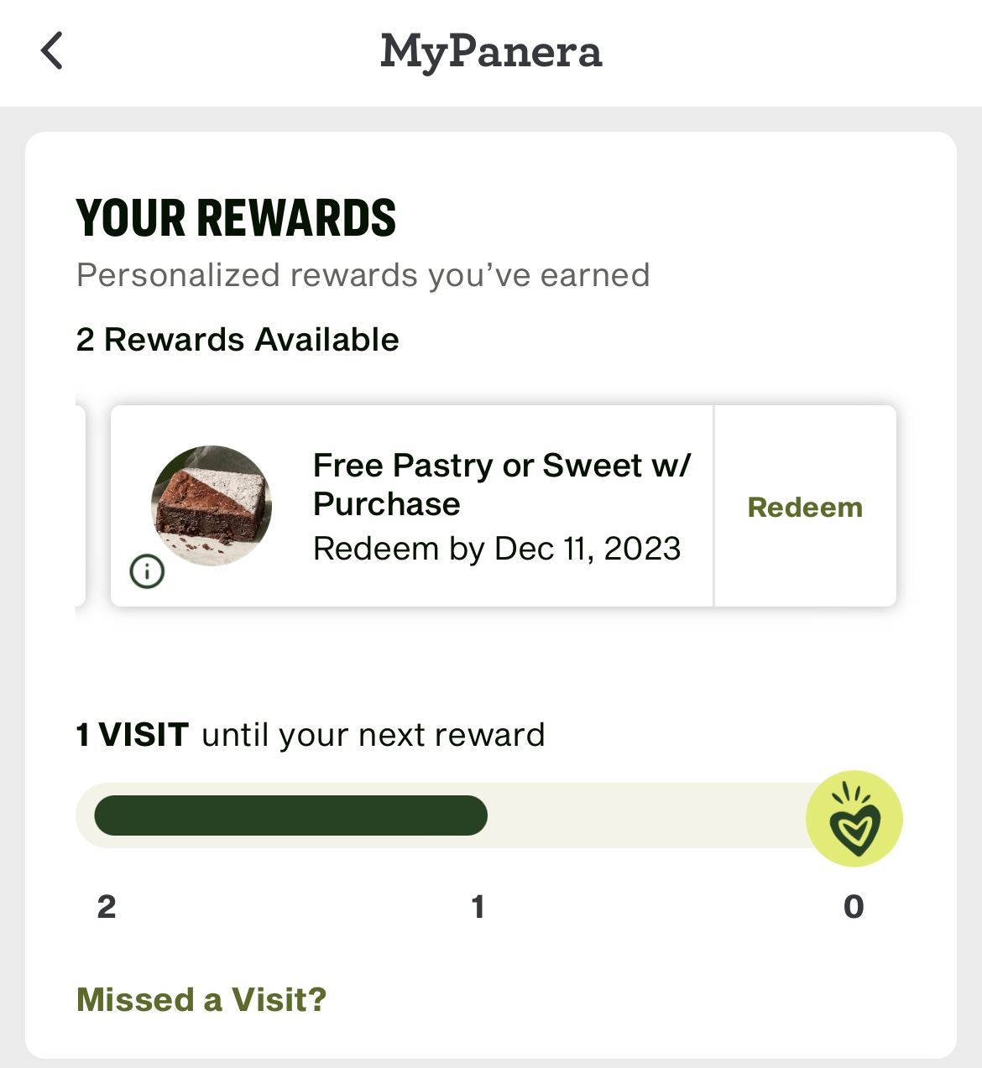The height and width of the screenshot is (1068, 982).
Task: Tap the 1 VISIT until next reward text
Action: coord(311,735)
